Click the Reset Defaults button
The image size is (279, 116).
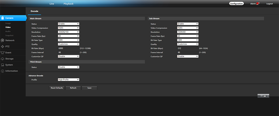[x=57, y=88]
